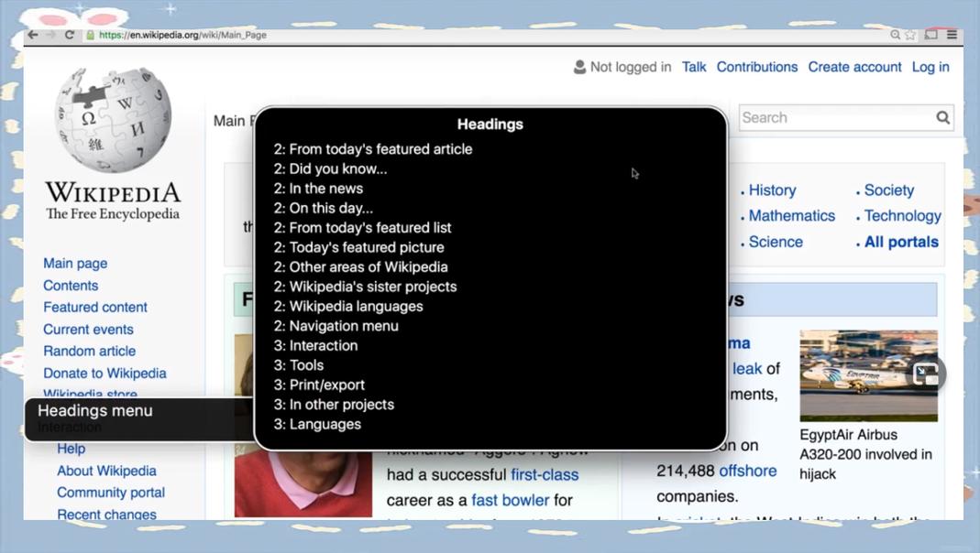This screenshot has height=553, width=980.
Task: Open Random article in the sidebar
Action: (89, 351)
